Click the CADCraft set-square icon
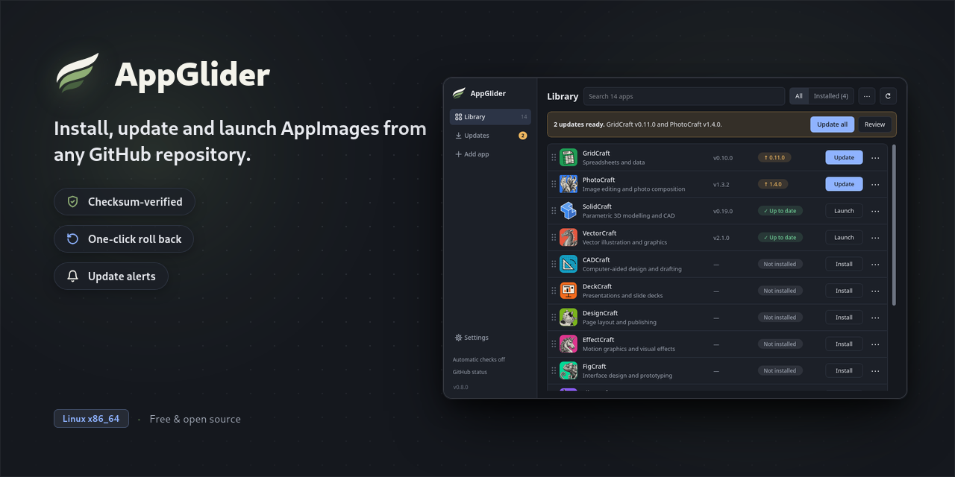This screenshot has height=477, width=955. coord(569,264)
